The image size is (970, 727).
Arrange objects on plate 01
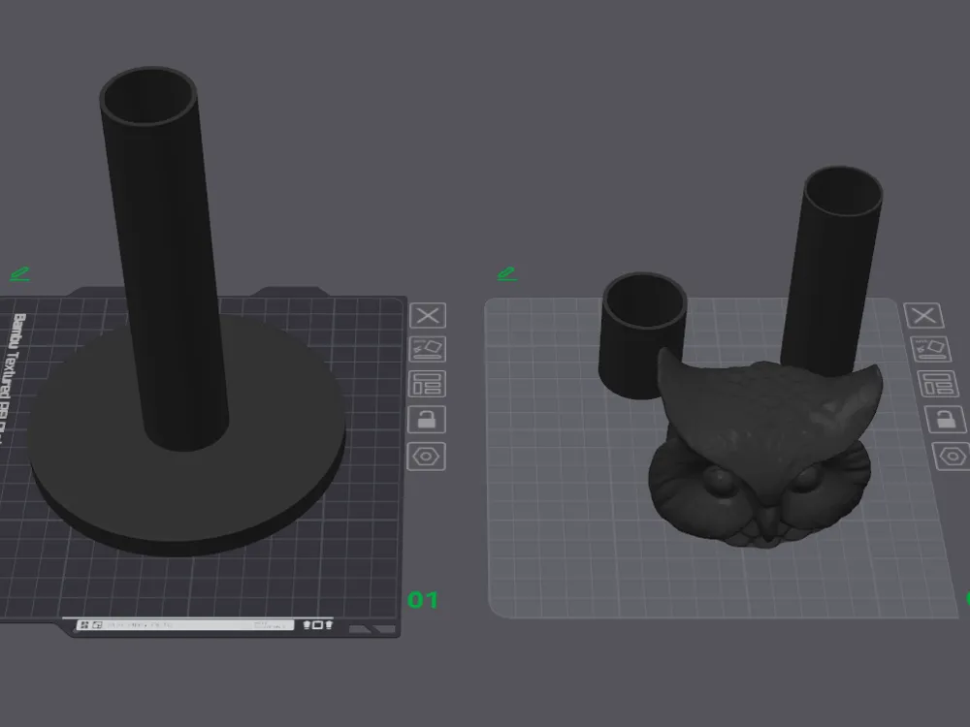pyautogui.click(x=428, y=384)
